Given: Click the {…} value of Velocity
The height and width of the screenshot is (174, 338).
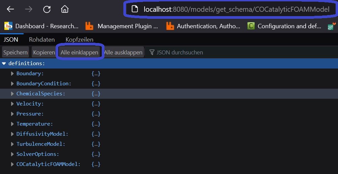Looking at the screenshot, I should coord(96,104).
